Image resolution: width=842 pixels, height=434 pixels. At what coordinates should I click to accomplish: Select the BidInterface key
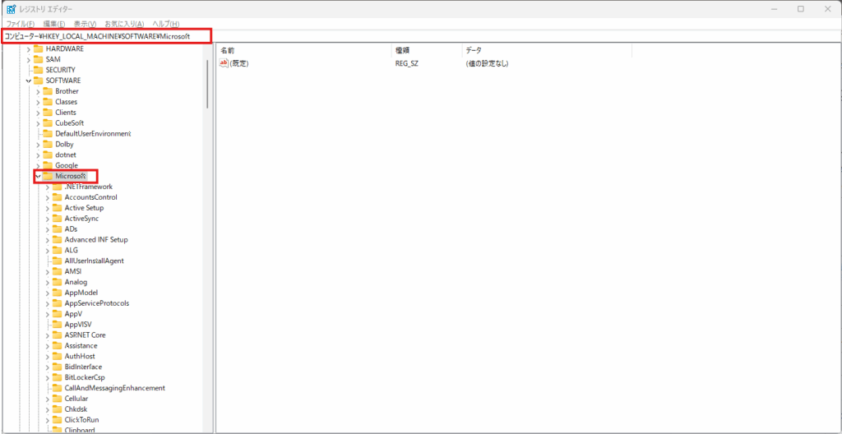(83, 367)
